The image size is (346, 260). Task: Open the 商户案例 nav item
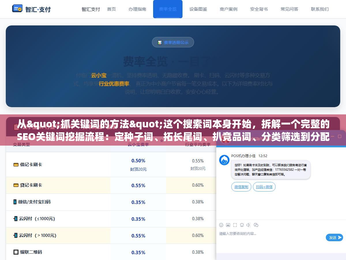pyautogui.click(x=229, y=9)
